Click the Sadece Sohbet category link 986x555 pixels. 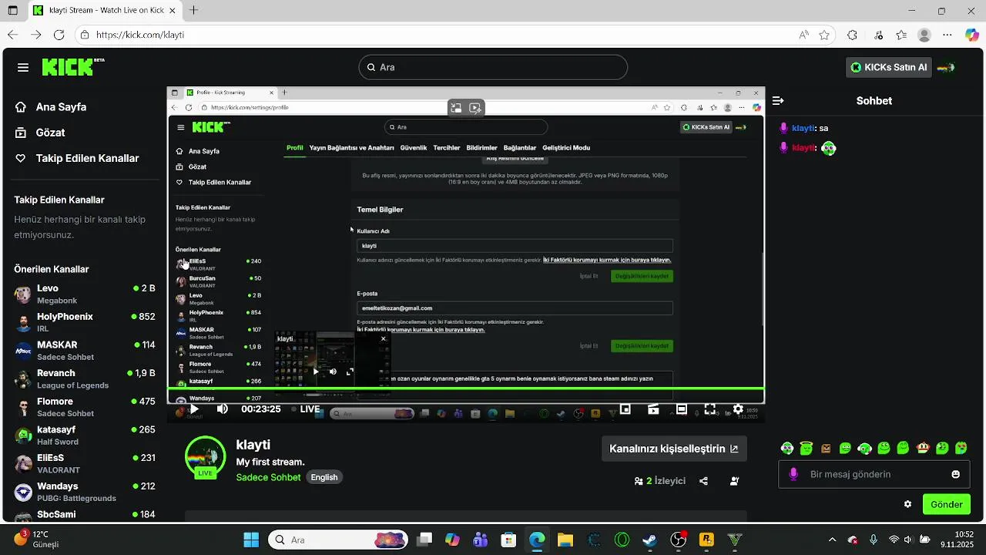[x=268, y=477]
